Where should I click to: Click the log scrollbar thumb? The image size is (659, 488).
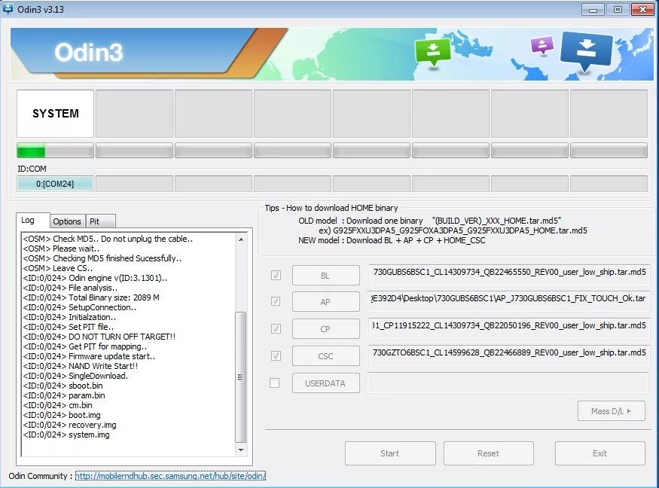[x=241, y=377]
